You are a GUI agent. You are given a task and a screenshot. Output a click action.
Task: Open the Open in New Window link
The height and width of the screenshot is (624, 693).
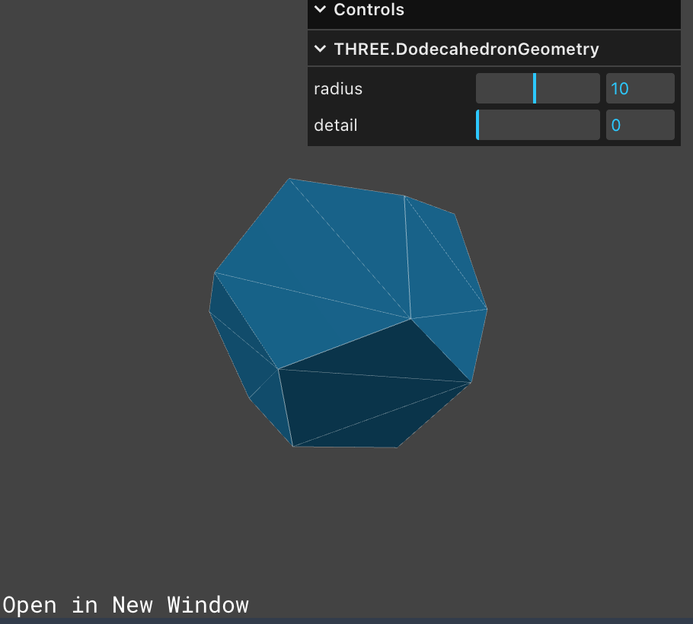[x=126, y=604]
